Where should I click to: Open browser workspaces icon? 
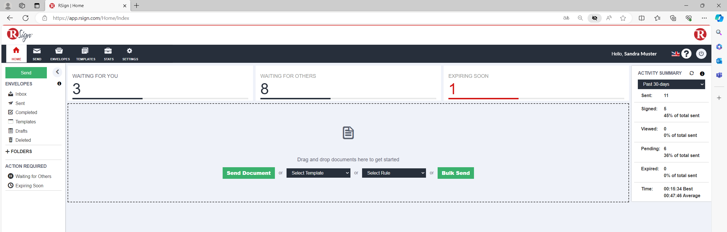(22, 6)
